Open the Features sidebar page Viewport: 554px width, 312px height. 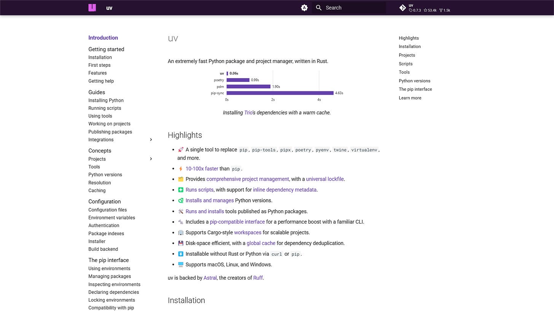click(97, 73)
